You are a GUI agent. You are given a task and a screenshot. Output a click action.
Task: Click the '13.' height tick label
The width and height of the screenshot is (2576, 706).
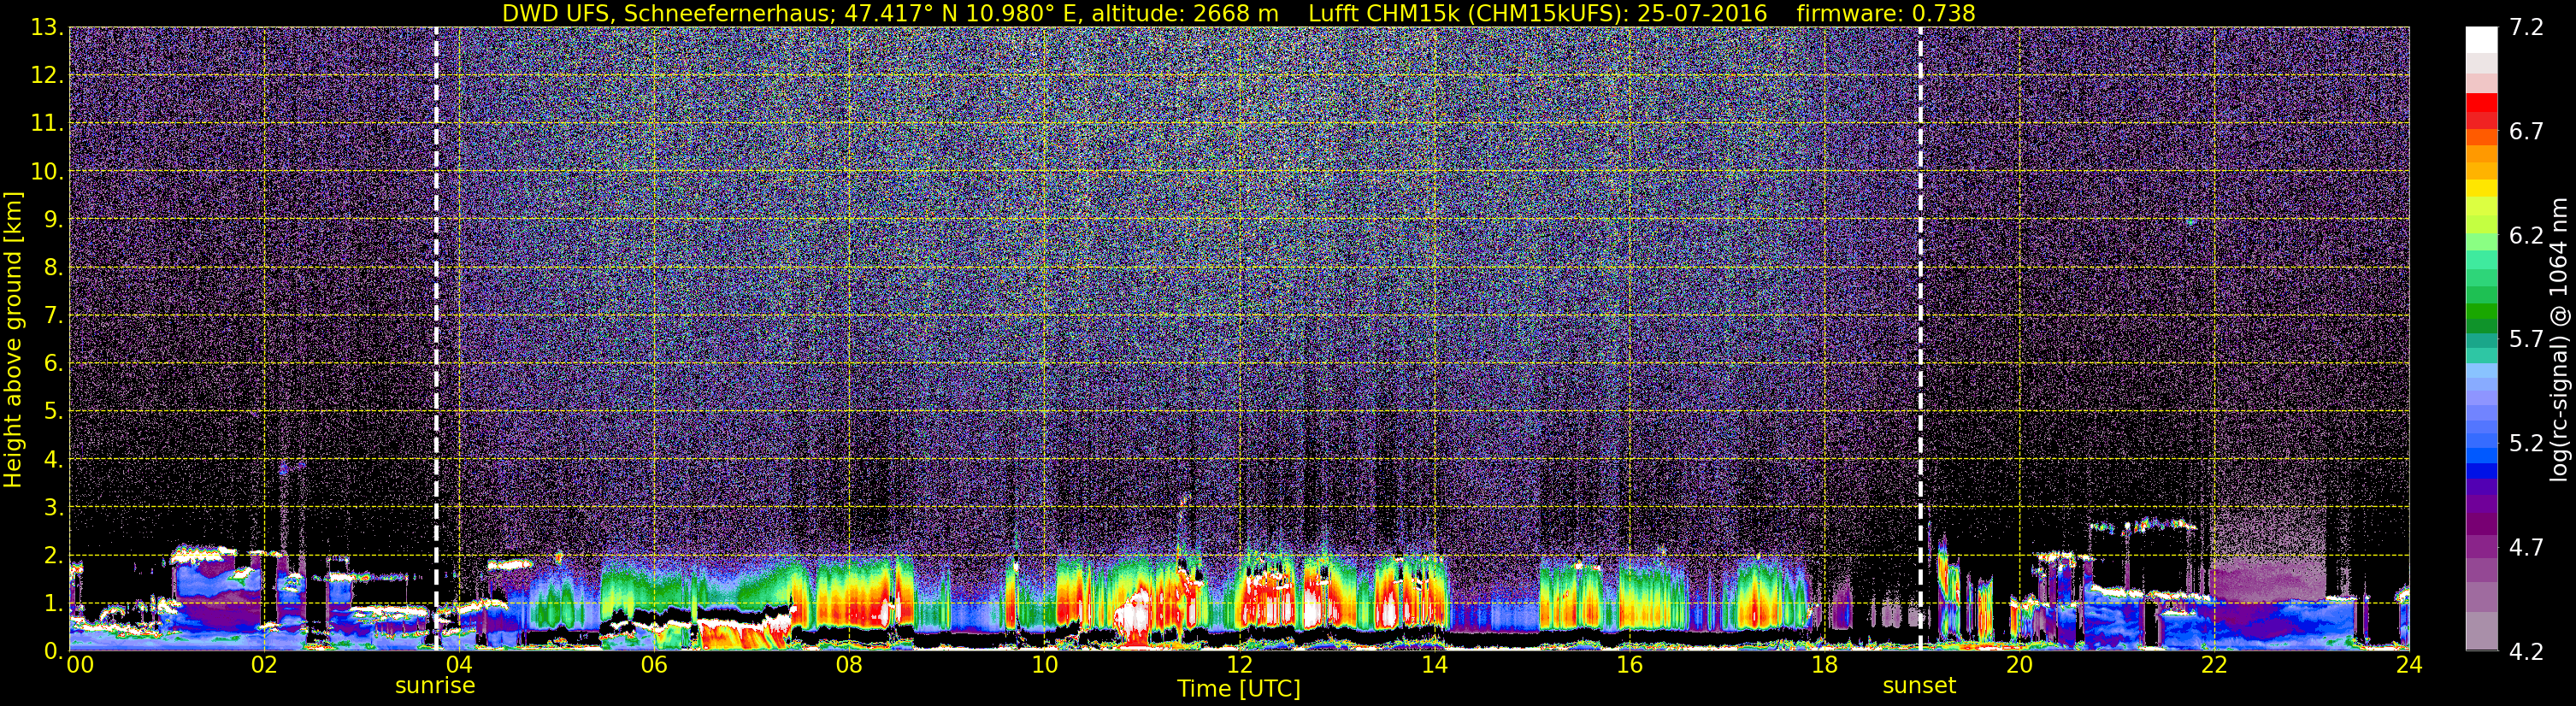[47, 28]
